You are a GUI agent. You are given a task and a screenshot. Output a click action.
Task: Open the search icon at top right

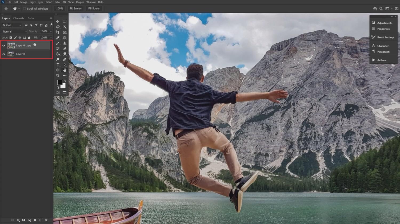click(x=381, y=9)
